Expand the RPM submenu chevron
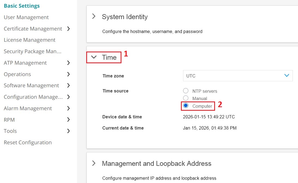Viewport: 298px width, 183px height. pyautogui.click(x=69, y=119)
